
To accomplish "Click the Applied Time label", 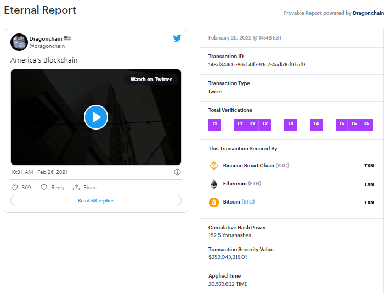I will point(224,276).
